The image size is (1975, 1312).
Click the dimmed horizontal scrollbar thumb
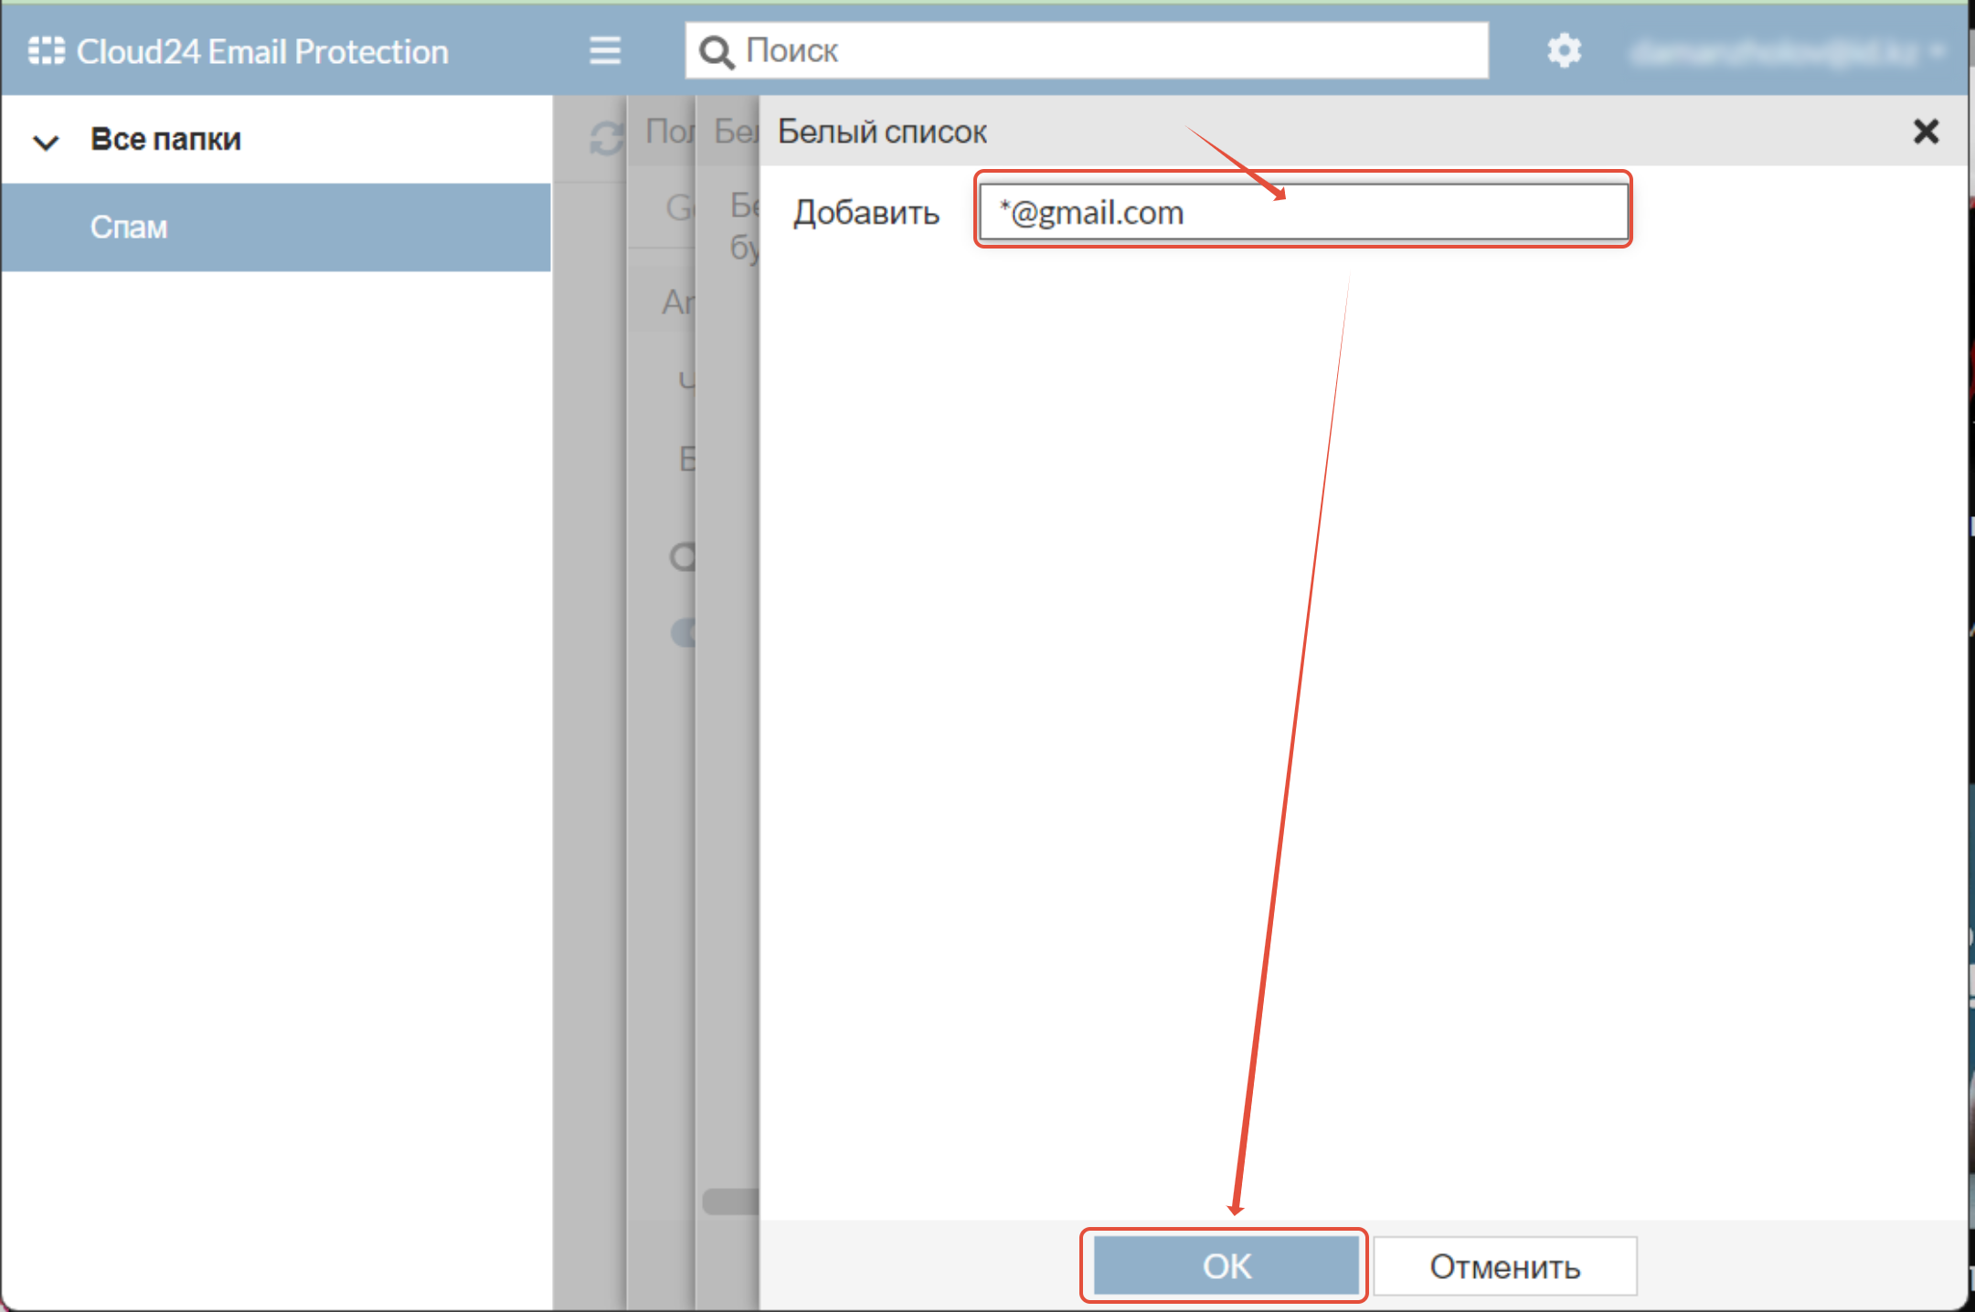[728, 1201]
